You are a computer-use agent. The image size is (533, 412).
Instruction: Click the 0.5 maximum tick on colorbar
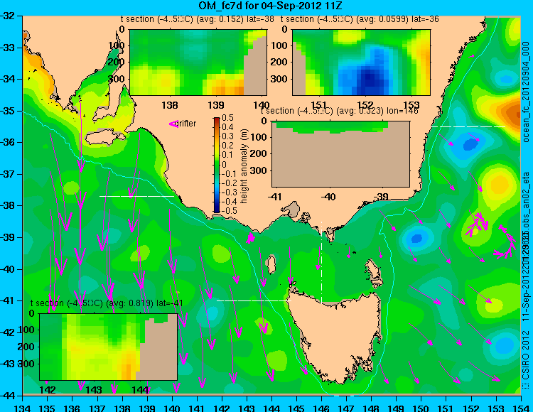227,118
